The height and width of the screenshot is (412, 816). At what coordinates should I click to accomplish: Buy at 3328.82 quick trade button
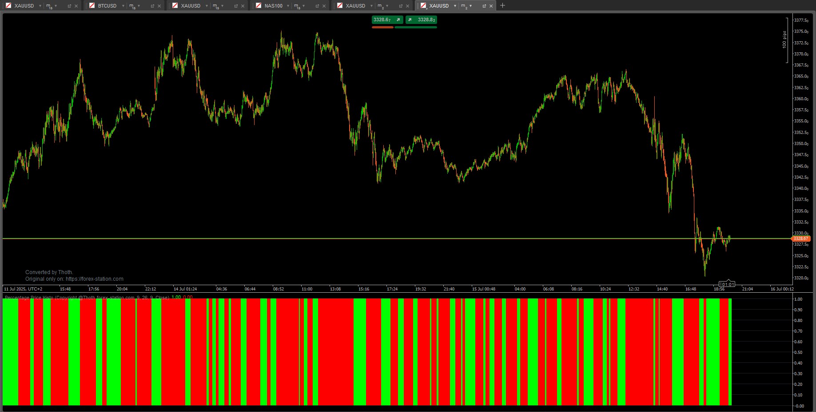tap(421, 20)
